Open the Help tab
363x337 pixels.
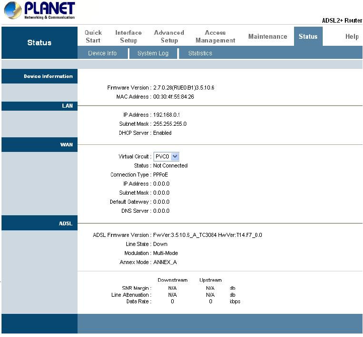(352, 36)
